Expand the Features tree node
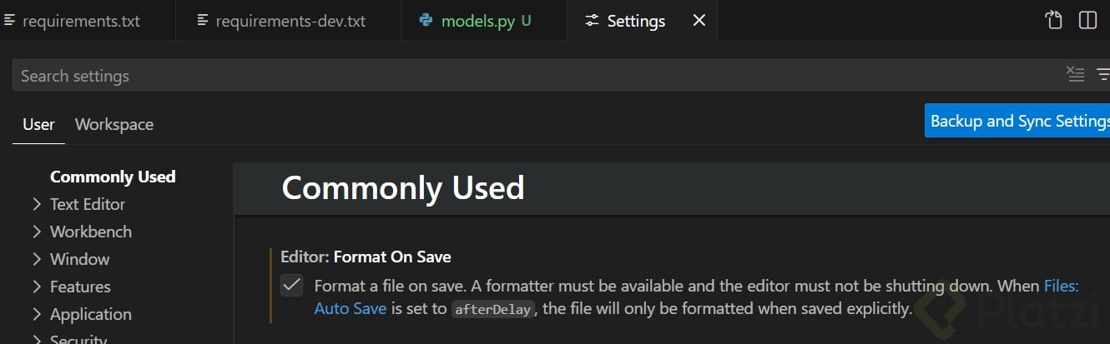This screenshot has width=1110, height=344. [x=37, y=287]
